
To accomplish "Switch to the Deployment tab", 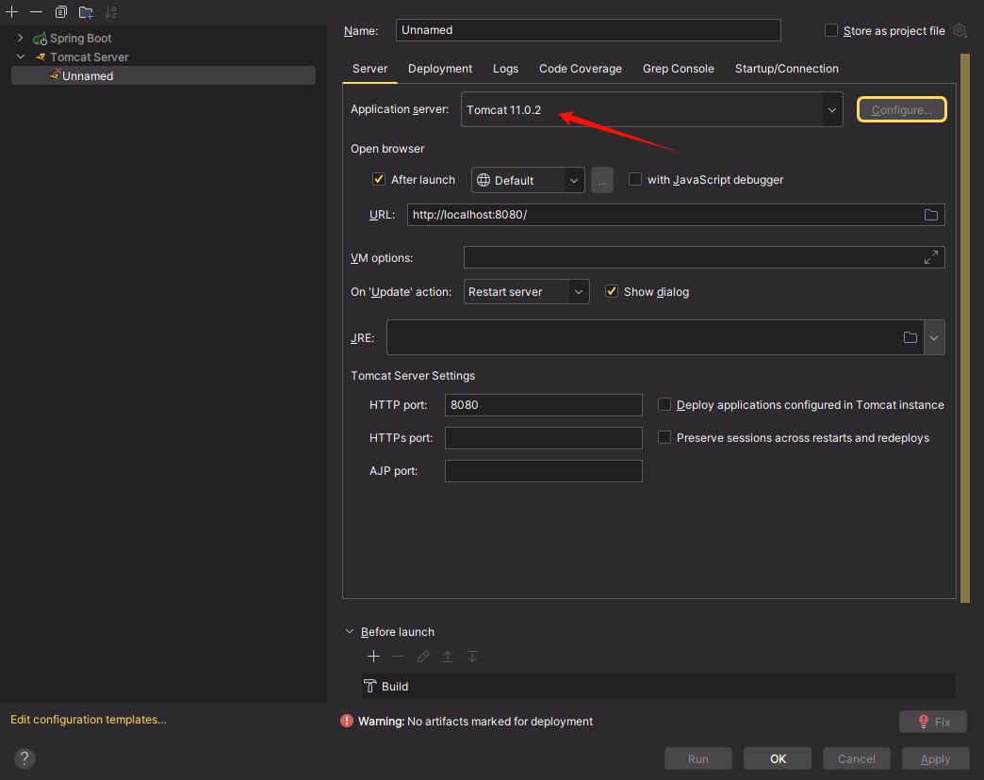I will (x=440, y=69).
